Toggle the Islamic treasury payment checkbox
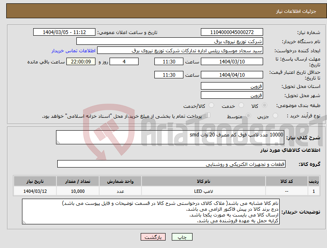Viewport: 327px width, 248px height. coord(208,115)
